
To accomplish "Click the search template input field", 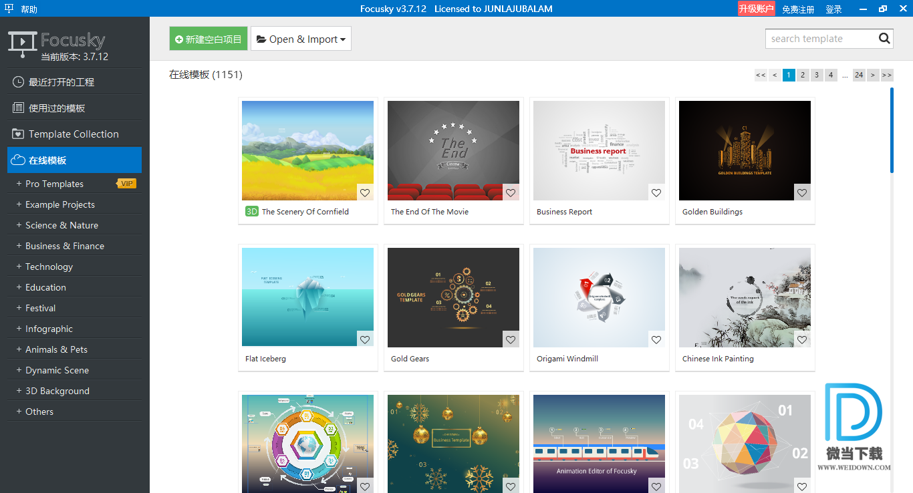I will (820, 39).
